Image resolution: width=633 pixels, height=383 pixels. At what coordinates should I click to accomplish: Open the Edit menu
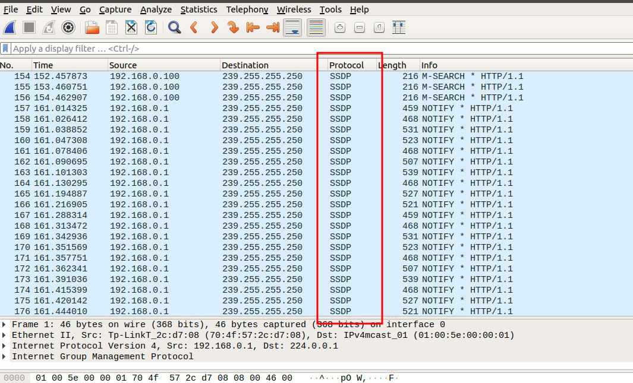34,10
